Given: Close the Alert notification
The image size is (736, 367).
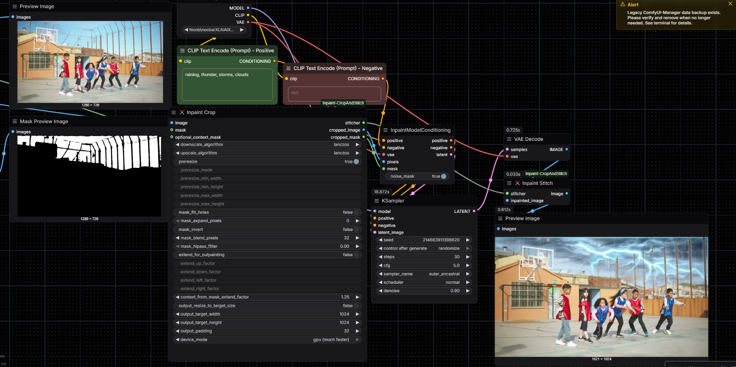Looking at the screenshot, I should 730,4.
